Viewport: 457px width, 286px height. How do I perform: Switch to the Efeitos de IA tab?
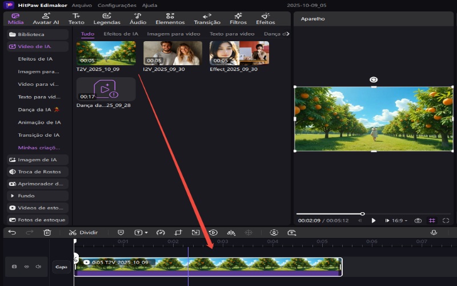point(121,34)
